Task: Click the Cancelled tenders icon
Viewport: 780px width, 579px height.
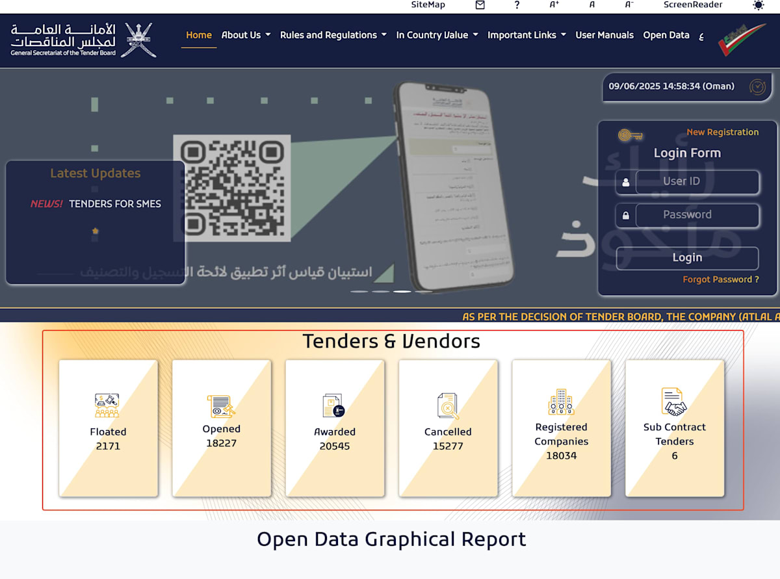Action: 448,405
